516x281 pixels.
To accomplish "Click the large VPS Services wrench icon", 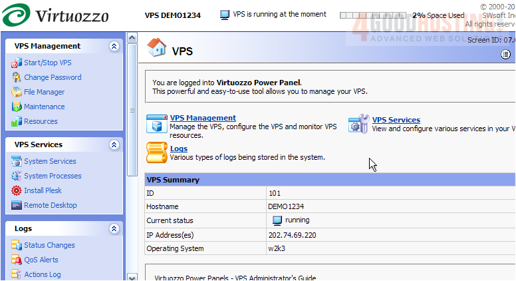I will pos(358,124).
